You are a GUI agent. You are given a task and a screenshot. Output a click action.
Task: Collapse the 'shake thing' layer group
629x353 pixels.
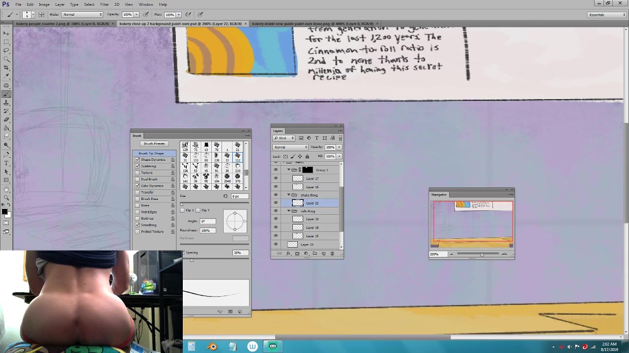coord(288,195)
